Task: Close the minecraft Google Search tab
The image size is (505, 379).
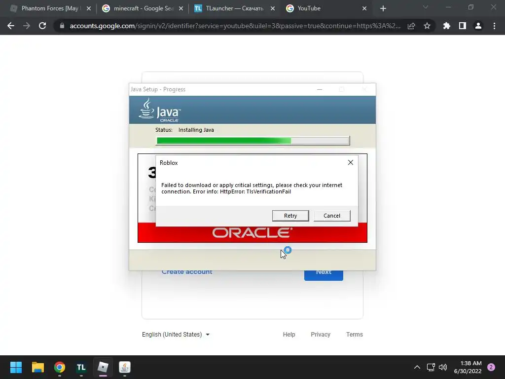Action: point(181,9)
